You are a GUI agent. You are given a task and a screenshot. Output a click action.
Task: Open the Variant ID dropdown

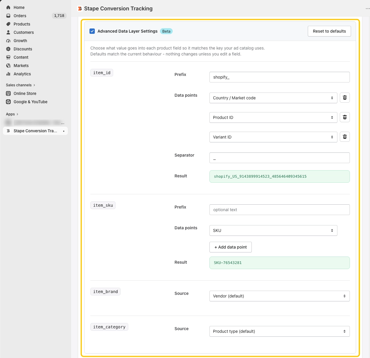(273, 137)
